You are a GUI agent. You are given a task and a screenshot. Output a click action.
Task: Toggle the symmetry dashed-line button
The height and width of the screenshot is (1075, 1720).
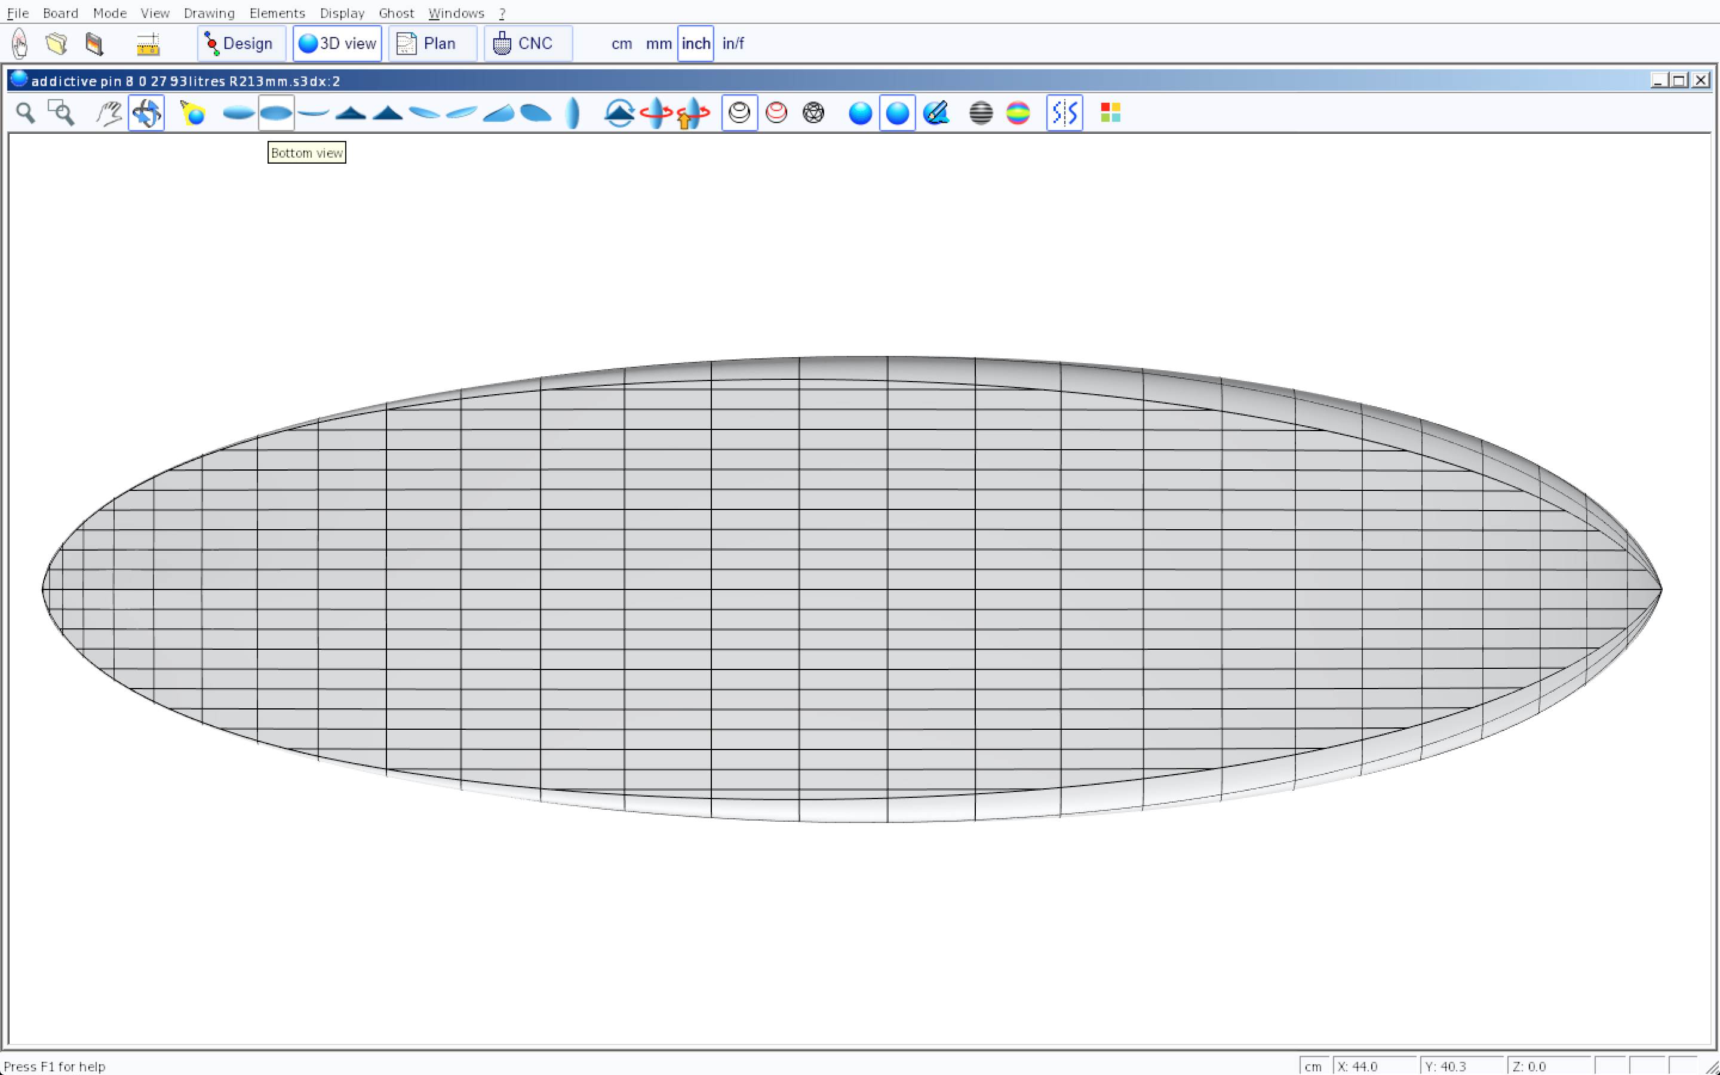(1064, 113)
